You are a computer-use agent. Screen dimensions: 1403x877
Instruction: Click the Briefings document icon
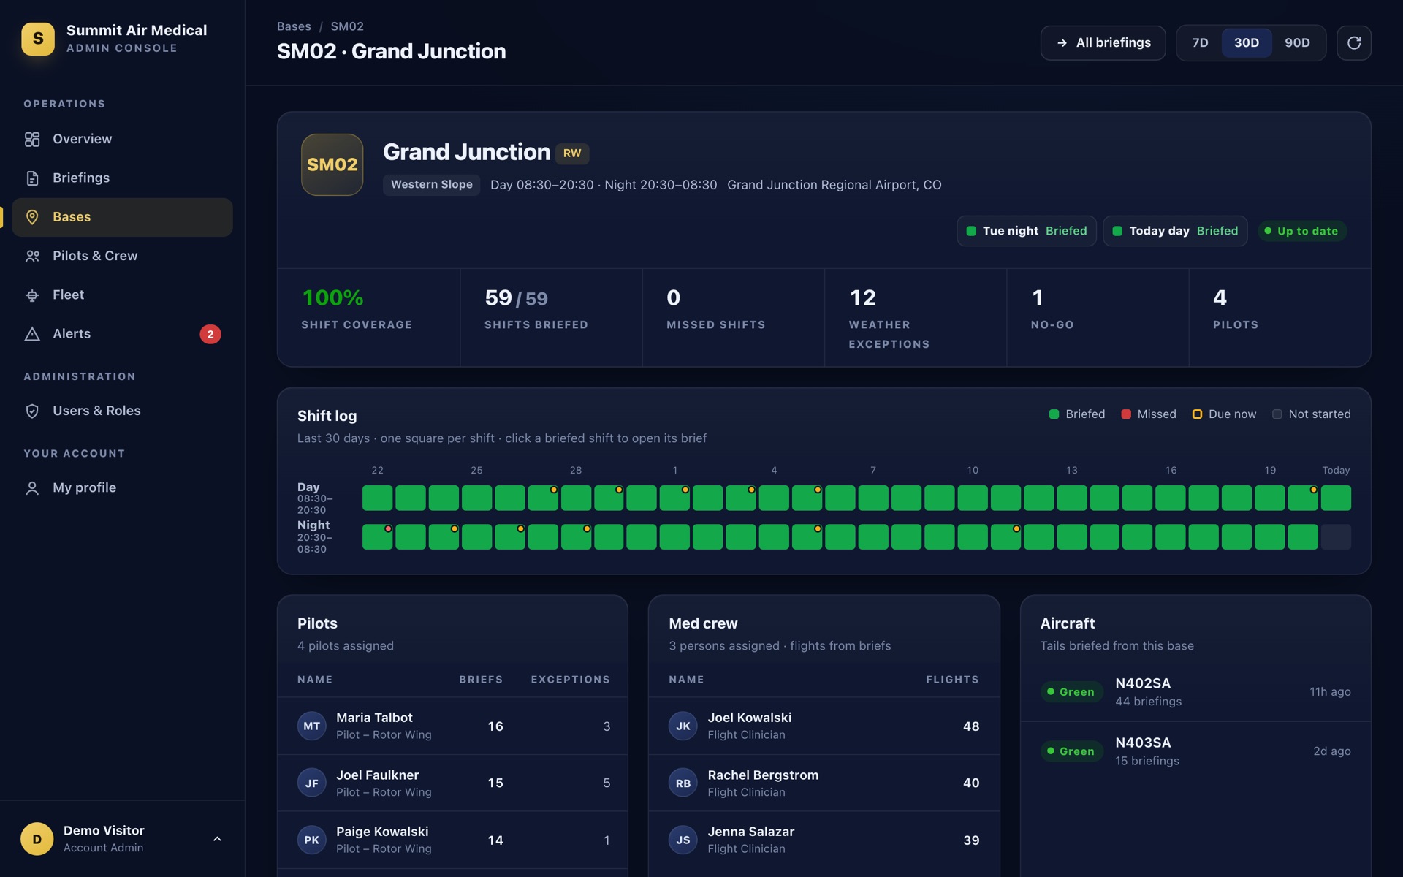pyautogui.click(x=32, y=178)
